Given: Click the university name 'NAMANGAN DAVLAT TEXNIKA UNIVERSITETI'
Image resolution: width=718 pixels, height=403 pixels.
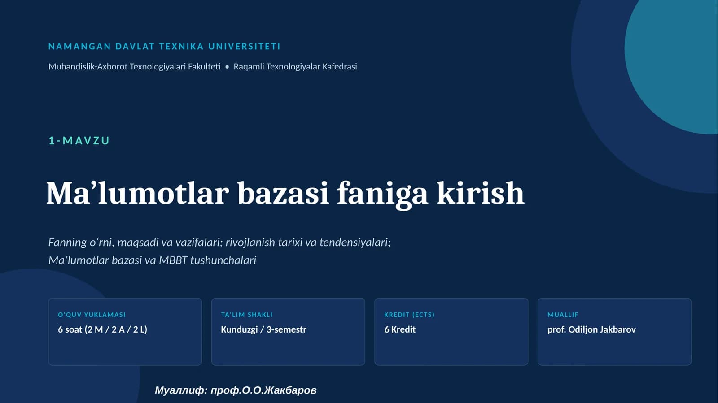Looking at the screenshot, I should [164, 46].
